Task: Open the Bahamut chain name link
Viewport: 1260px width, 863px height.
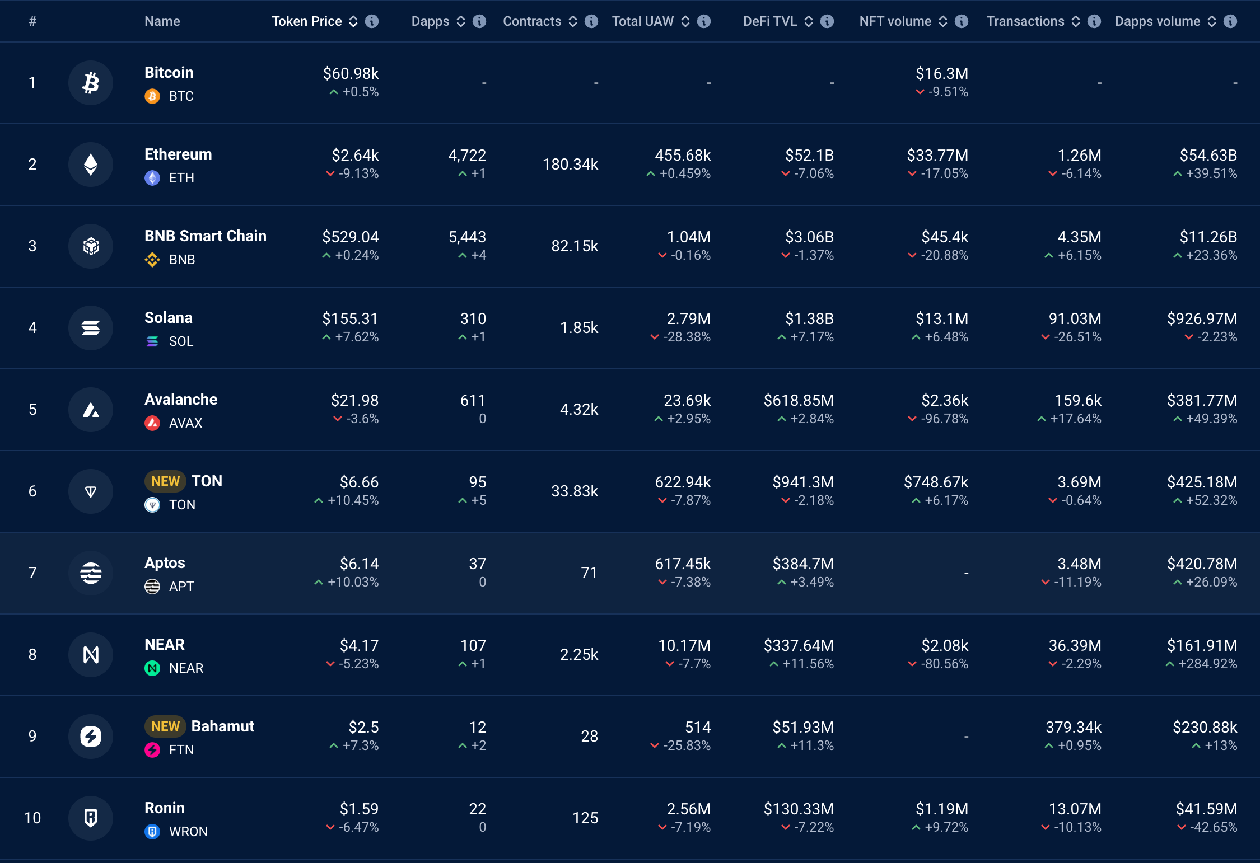Action: (x=222, y=726)
